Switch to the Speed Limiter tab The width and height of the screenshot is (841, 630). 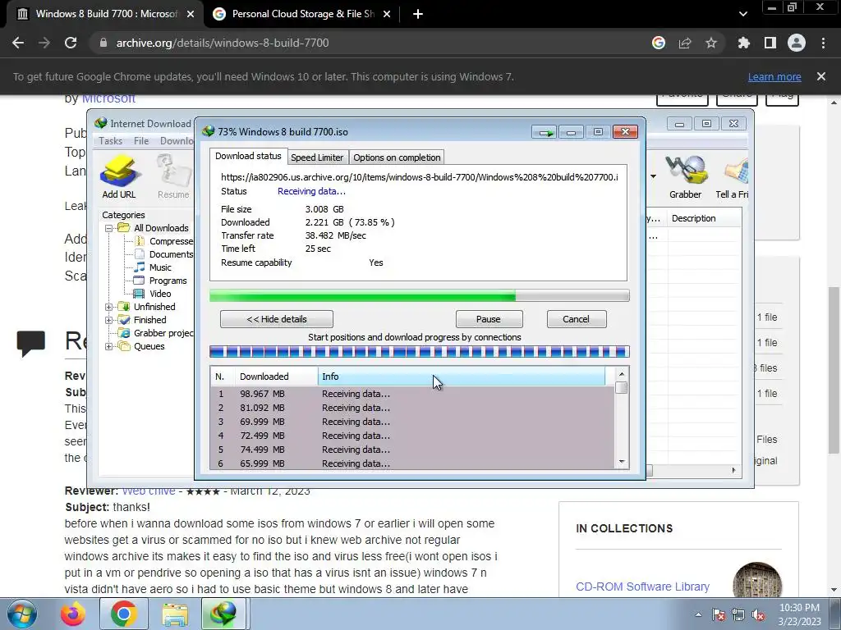(317, 157)
